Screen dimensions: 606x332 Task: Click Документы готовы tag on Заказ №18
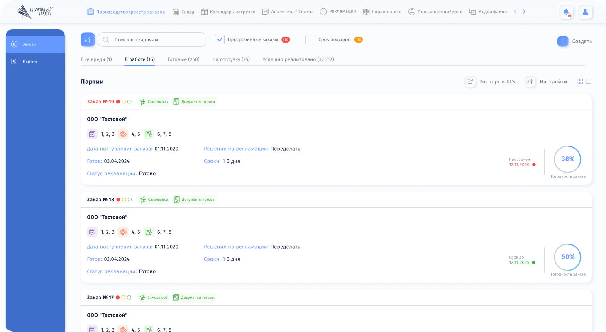pos(195,200)
